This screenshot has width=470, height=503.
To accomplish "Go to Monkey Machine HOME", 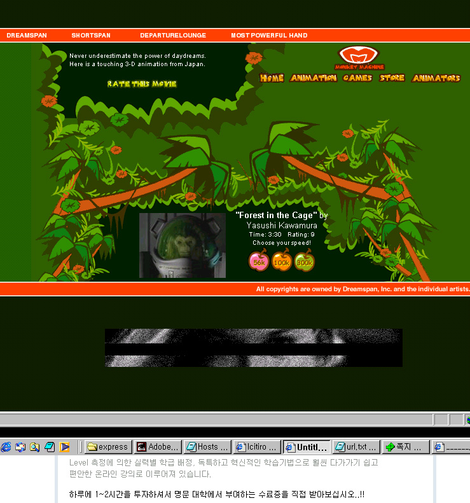I will click(272, 78).
